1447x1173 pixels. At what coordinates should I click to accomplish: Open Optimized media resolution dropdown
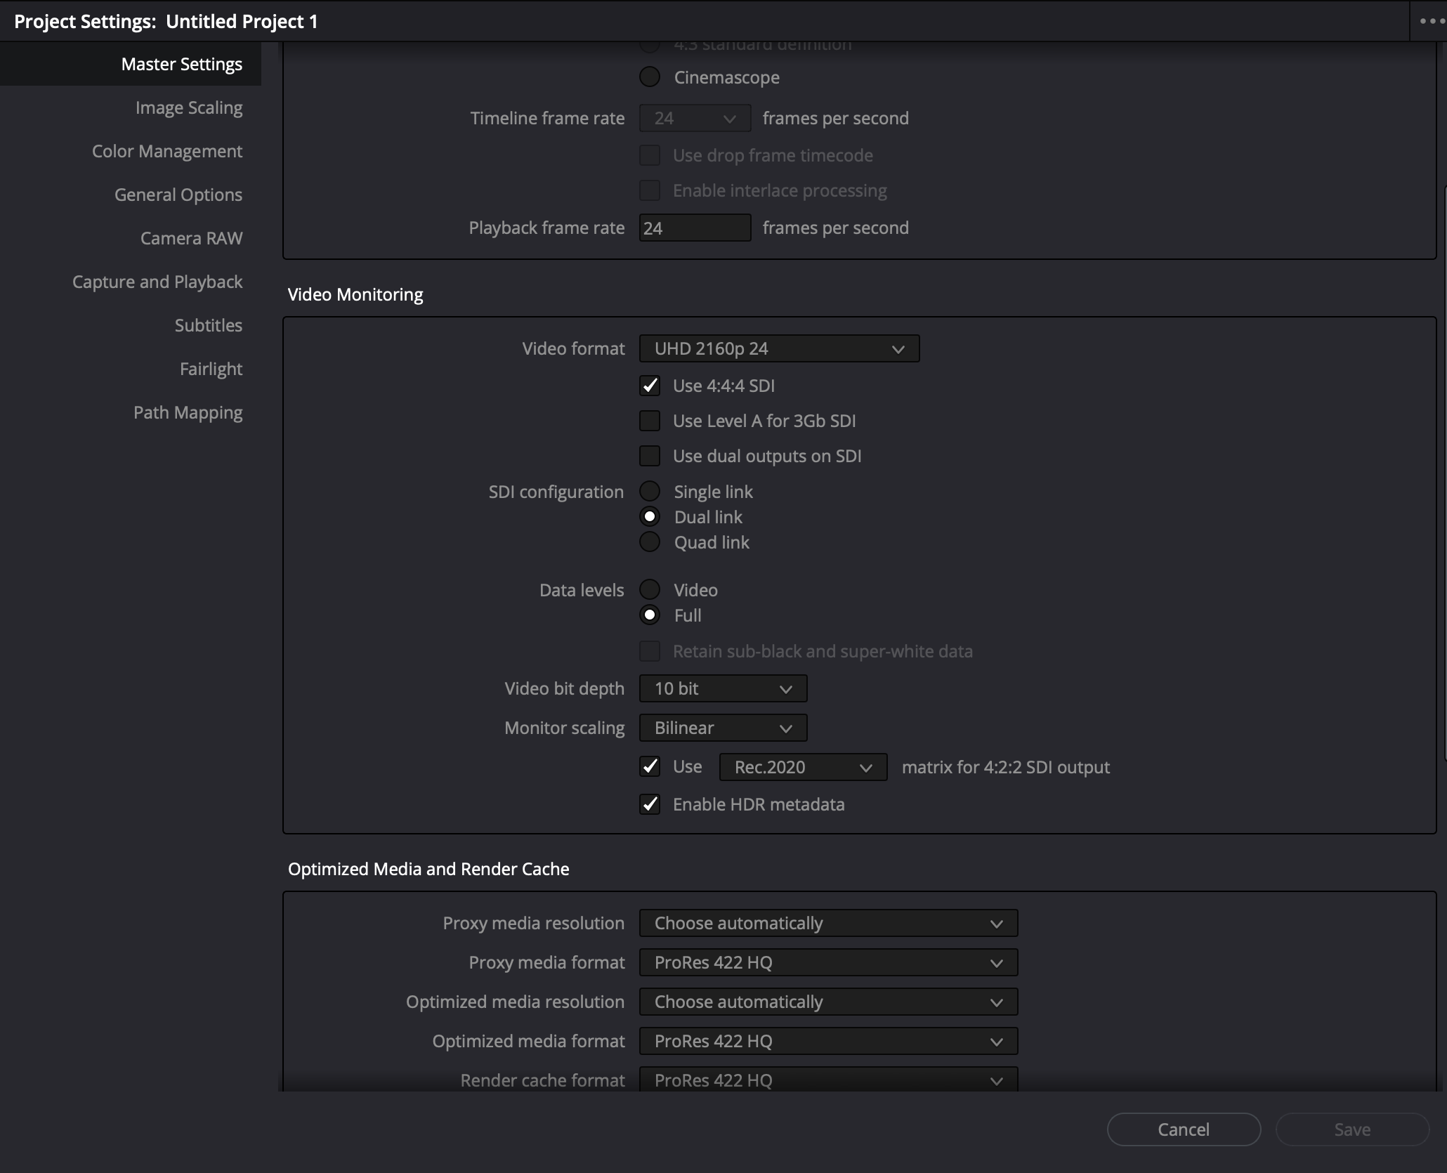tap(827, 1002)
